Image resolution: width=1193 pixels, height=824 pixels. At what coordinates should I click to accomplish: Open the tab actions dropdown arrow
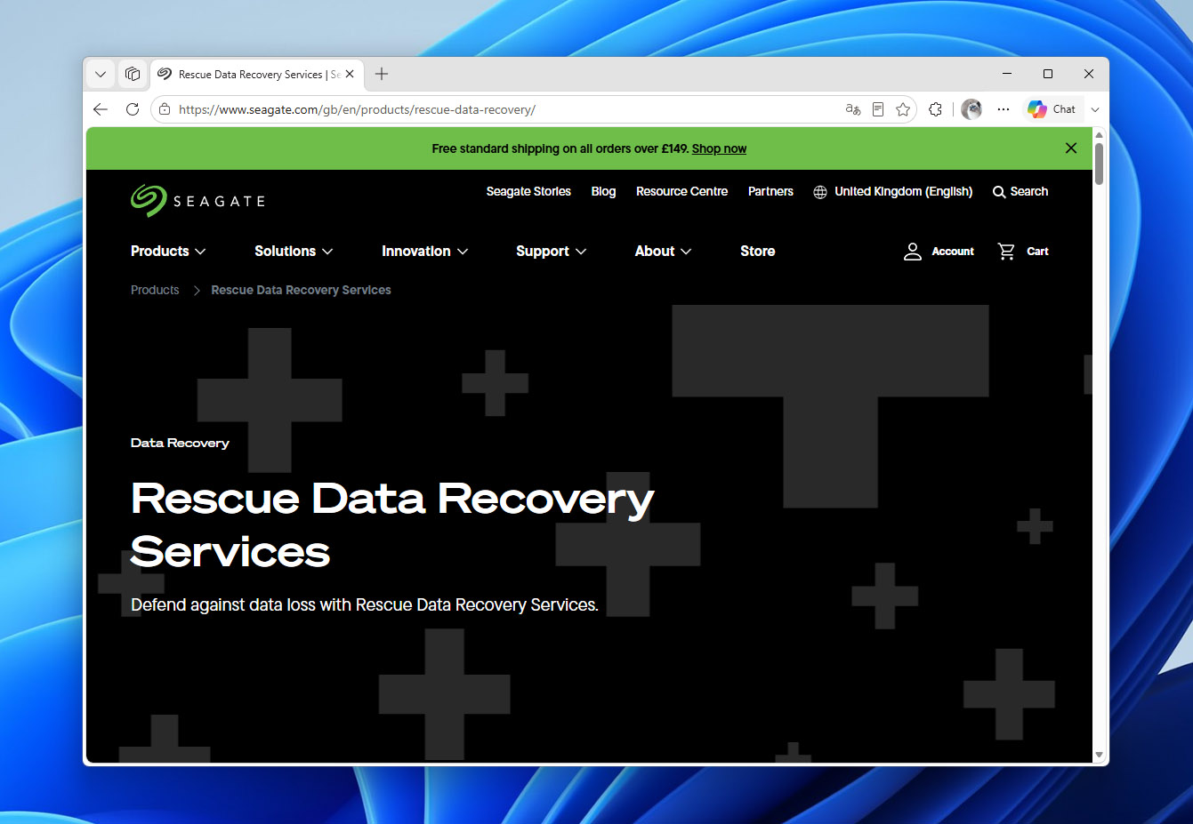click(101, 75)
